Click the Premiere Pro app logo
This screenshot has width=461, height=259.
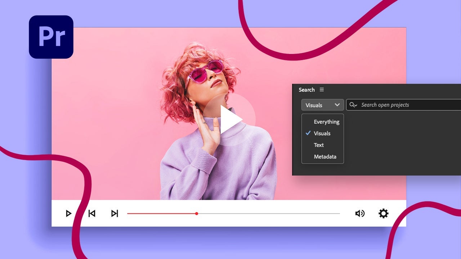tap(51, 37)
